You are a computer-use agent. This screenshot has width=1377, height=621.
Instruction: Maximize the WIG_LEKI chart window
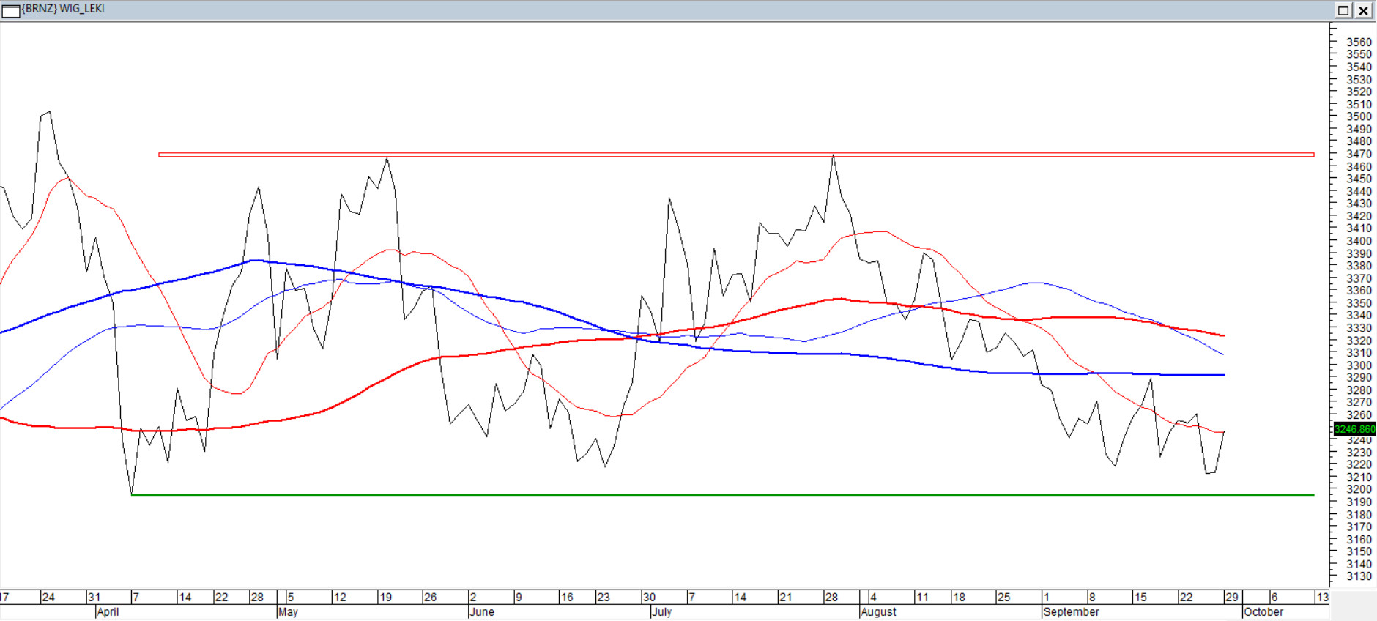click(1343, 10)
